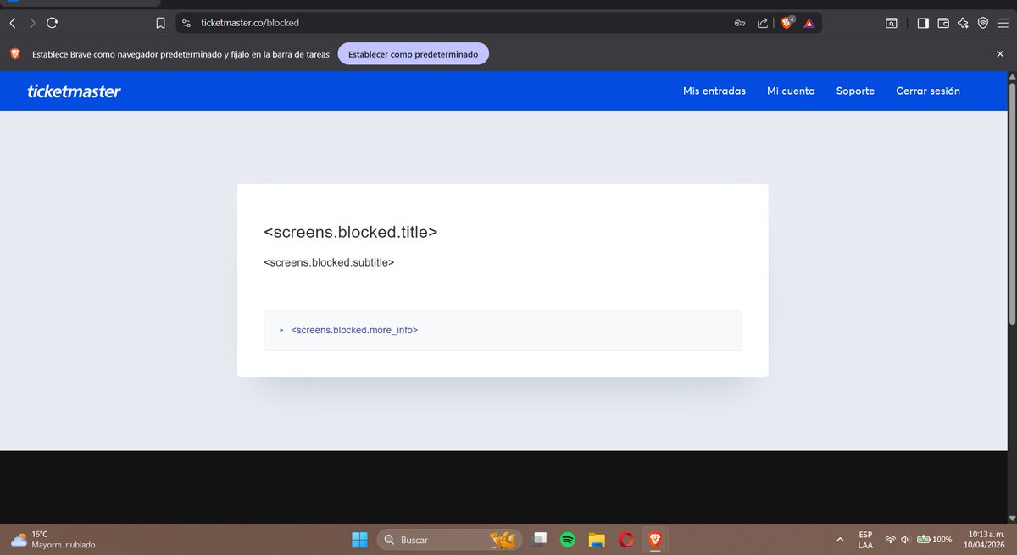
Task: Bookmark this page with the bookmark icon
Action: pos(160,23)
